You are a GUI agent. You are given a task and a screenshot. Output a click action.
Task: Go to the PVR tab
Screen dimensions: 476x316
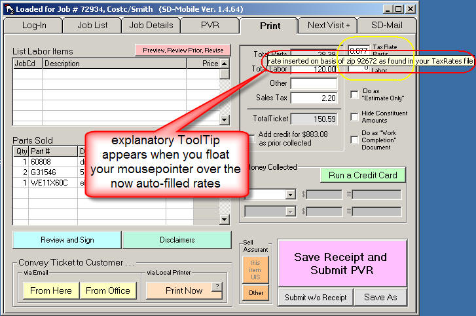(x=210, y=25)
